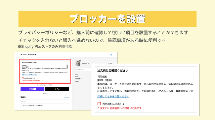Click the red ご注文には利用規約への同意が必要です warning

click(119, 108)
